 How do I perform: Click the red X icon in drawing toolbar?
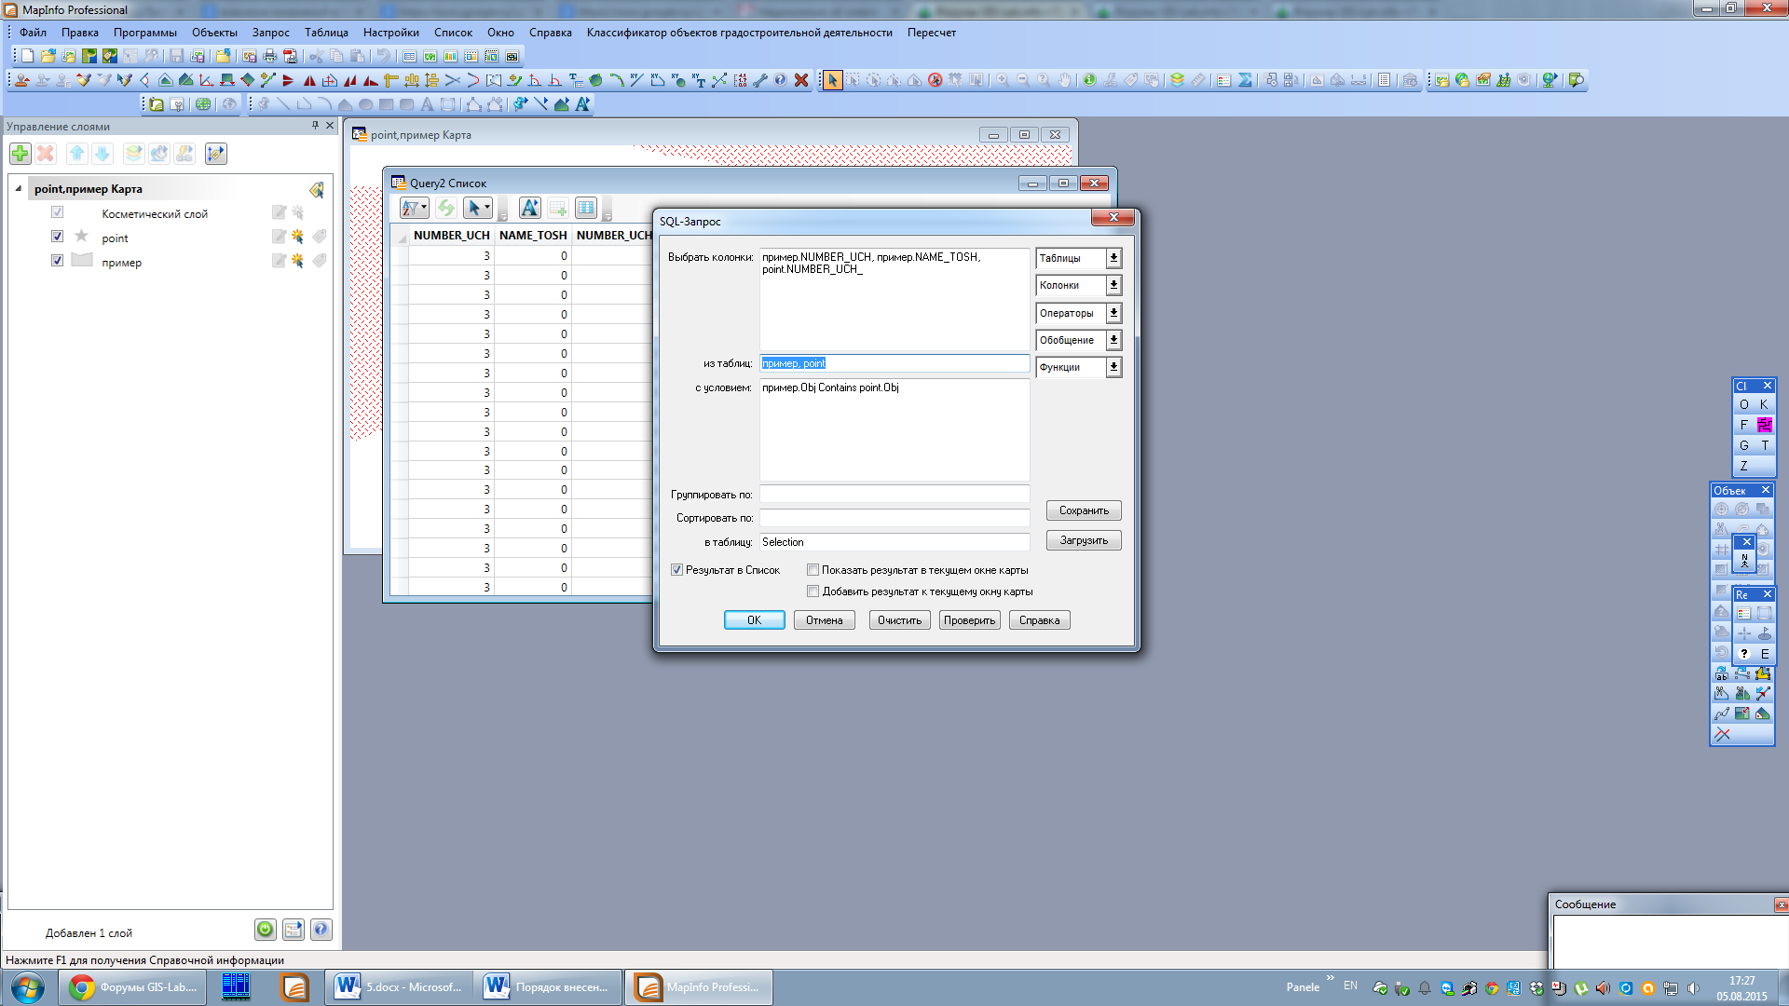coord(800,80)
